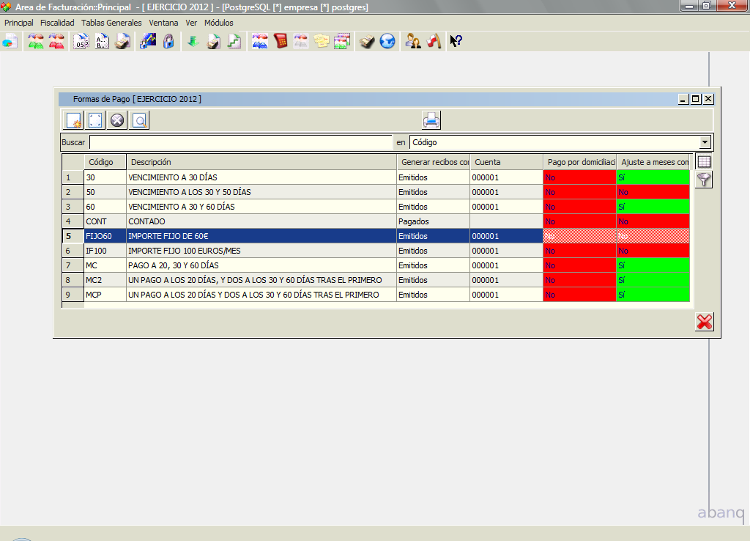The width and height of the screenshot is (750, 541).
Task: Click the 'MC2' code cell
Action: pyautogui.click(x=105, y=280)
